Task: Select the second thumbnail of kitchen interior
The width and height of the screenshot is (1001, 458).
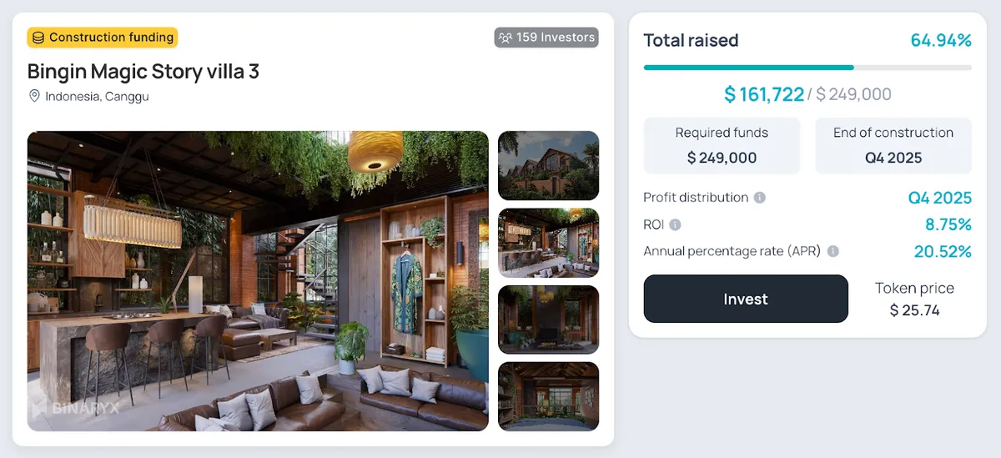Action: pyautogui.click(x=548, y=243)
